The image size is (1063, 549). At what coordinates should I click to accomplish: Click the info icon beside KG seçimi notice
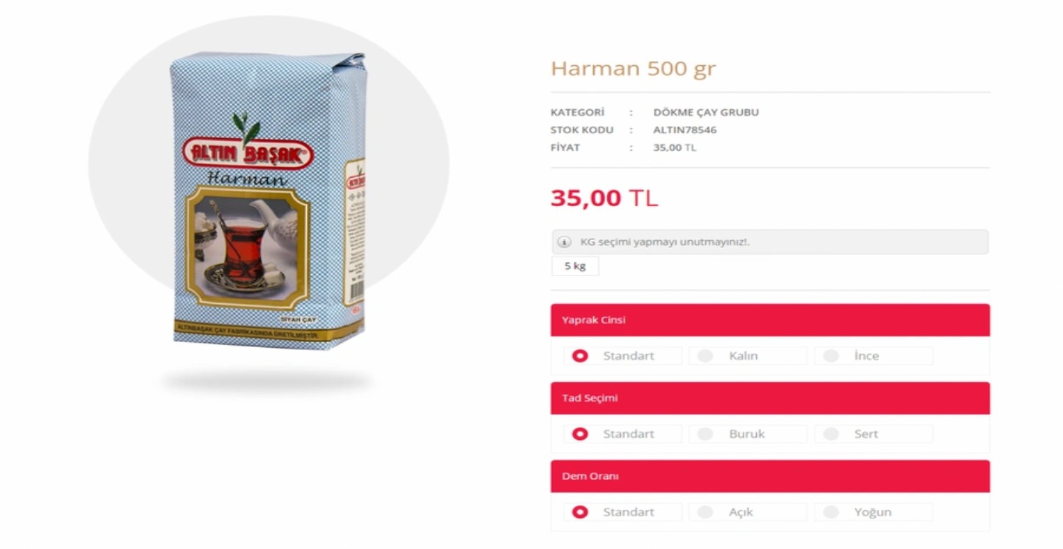tap(564, 242)
